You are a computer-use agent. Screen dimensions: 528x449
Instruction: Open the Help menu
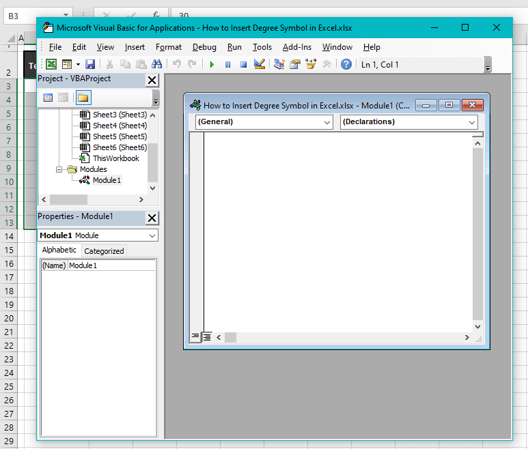tap(372, 47)
